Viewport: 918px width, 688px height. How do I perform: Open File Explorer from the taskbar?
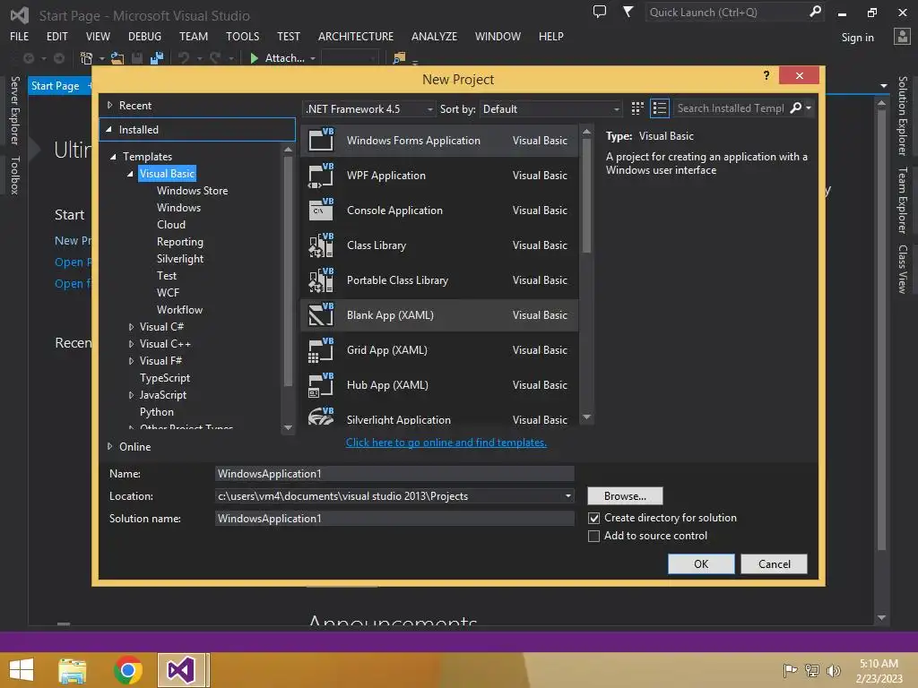(73, 670)
